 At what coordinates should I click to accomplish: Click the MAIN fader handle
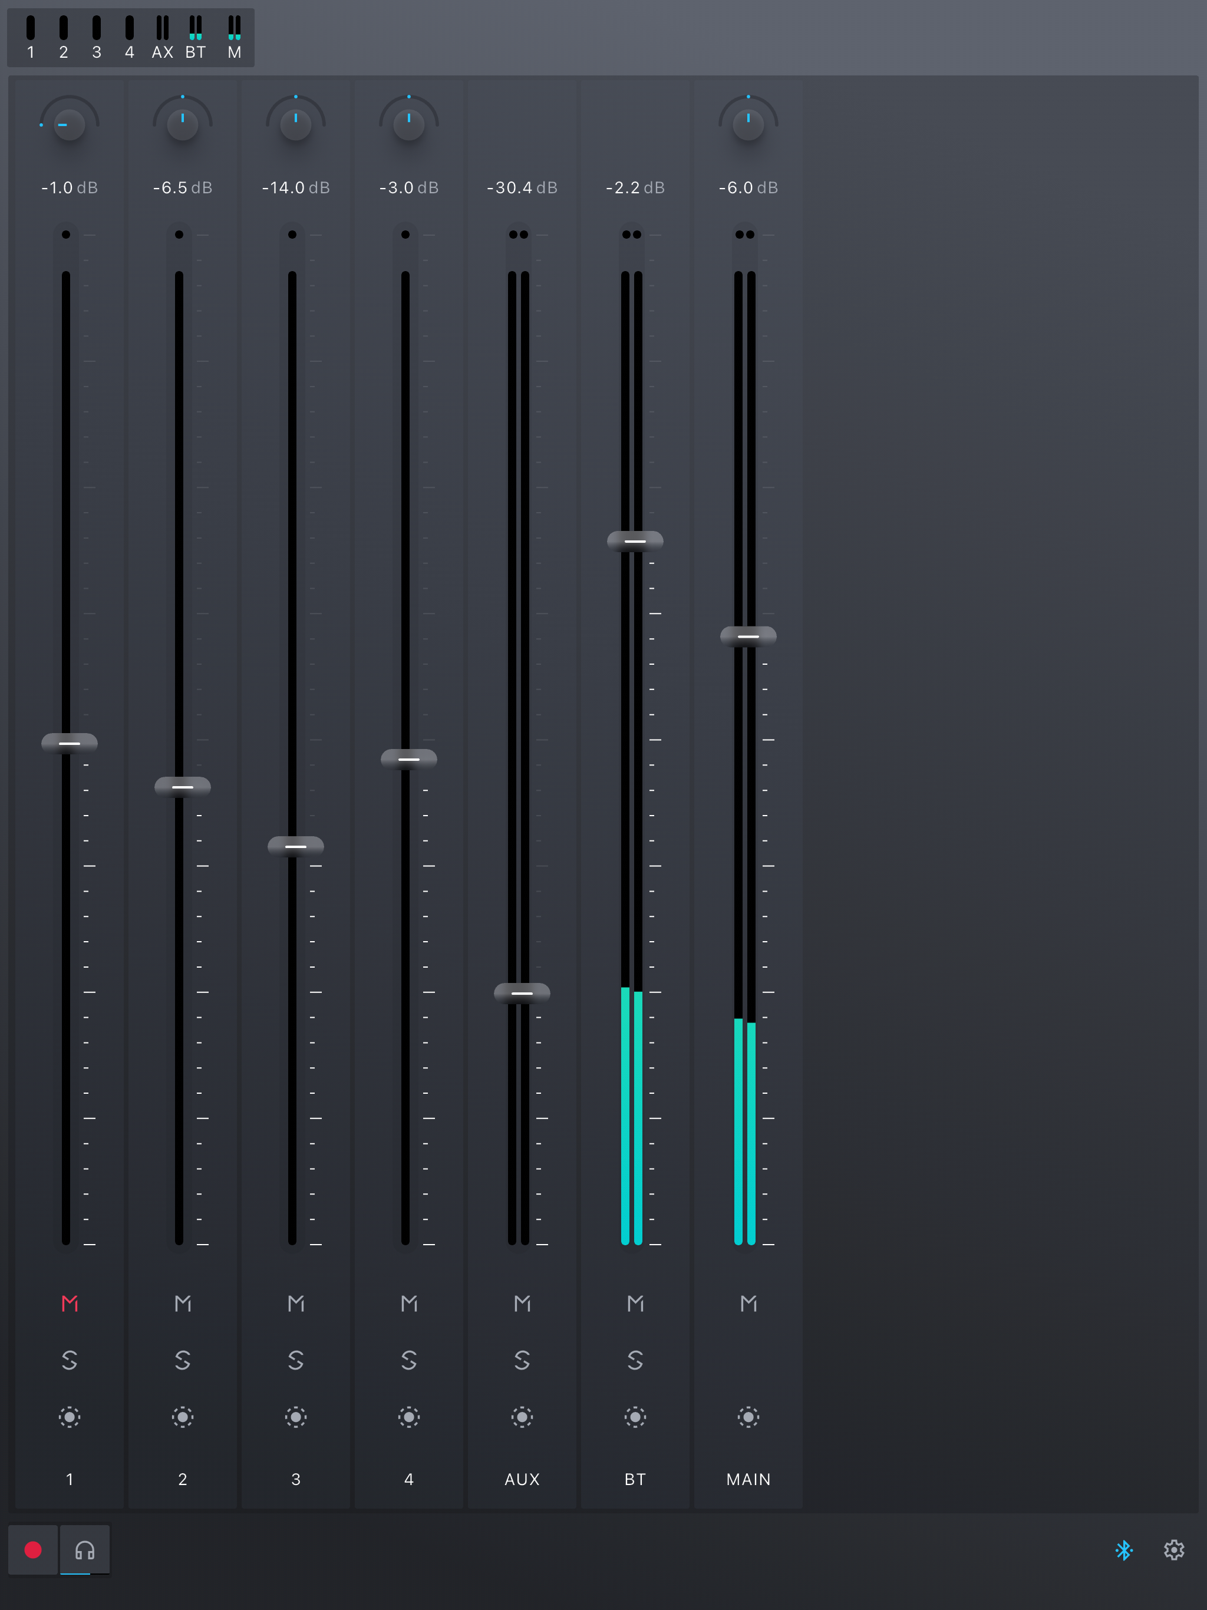748,636
